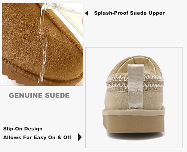Open the chestnut suede close-up photo
187x152 pixels.
[x=43, y=44]
